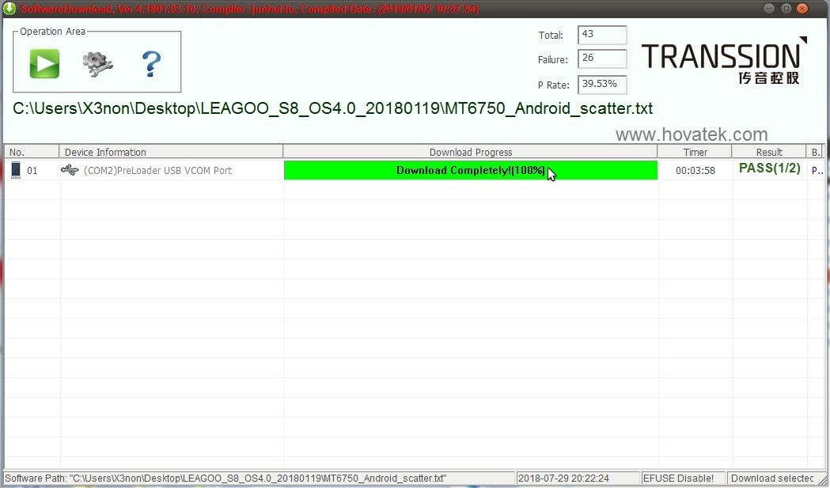
Task: Click the P Rate label
Action: (x=554, y=85)
